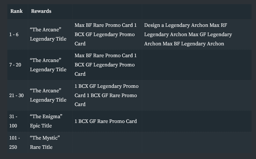This screenshot has height=159, width=256.
Task: Click "The Enigma" Epic Title cell
Action: [50, 121]
